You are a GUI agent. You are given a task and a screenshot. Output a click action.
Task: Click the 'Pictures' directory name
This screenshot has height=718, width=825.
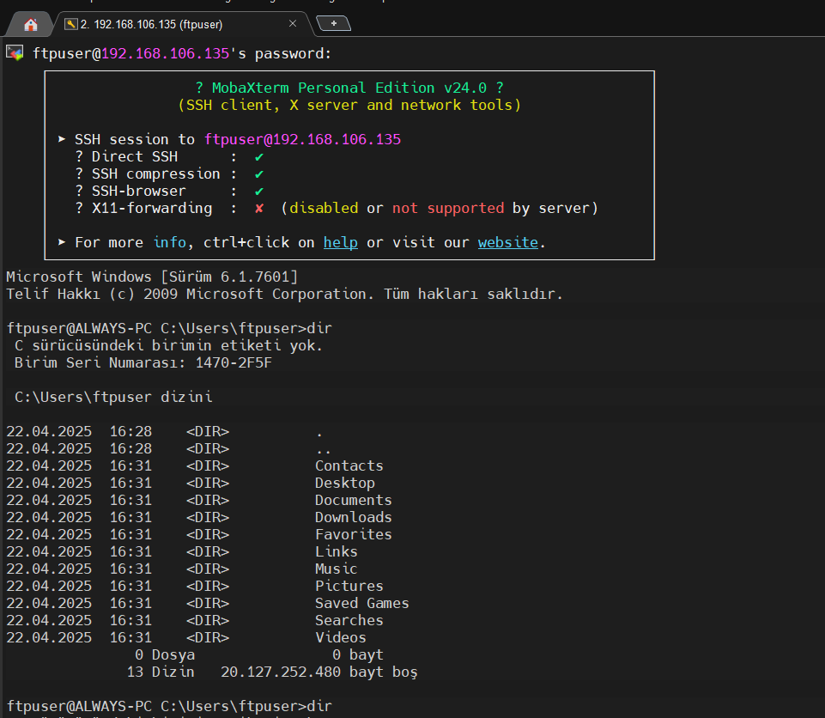coord(349,587)
